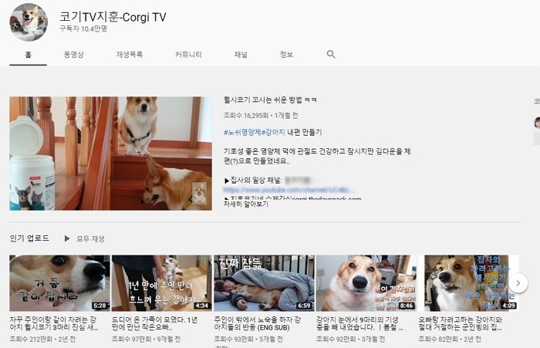The image size is (540, 348).
Task: Switch to the 정보 tab
Action: [286, 55]
